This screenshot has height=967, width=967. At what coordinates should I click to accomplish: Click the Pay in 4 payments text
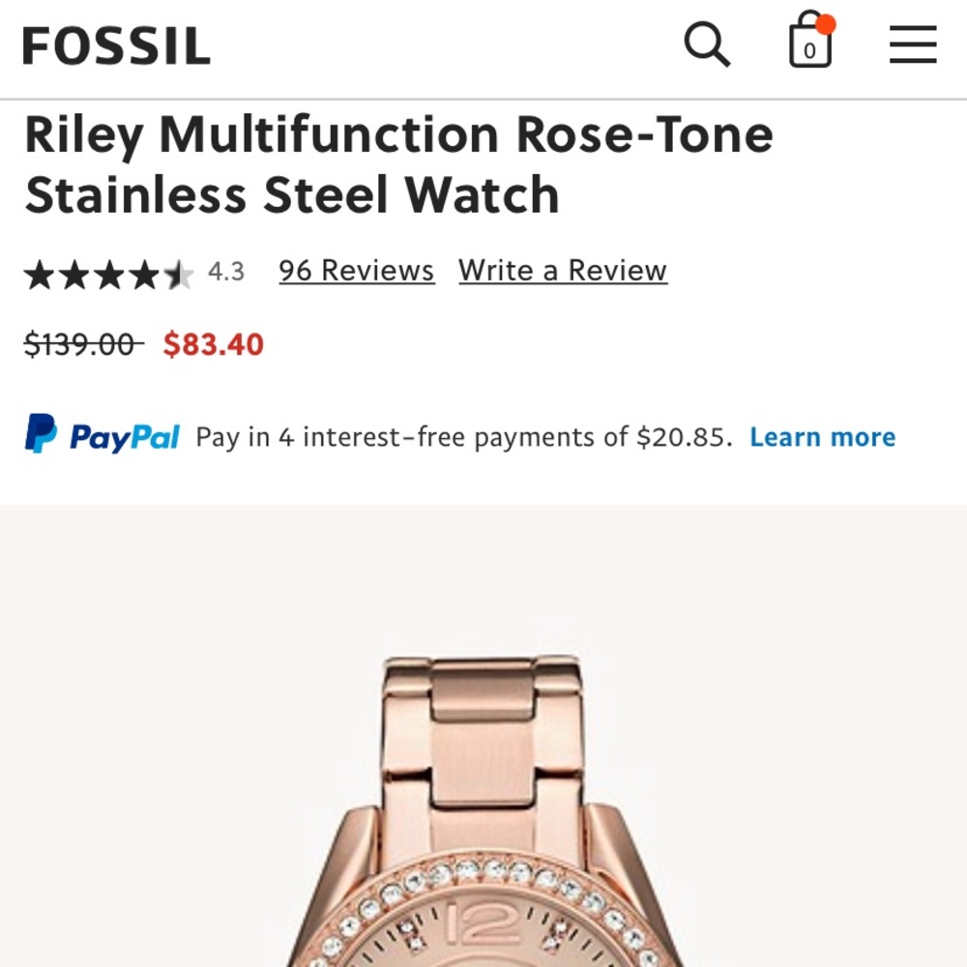464,436
